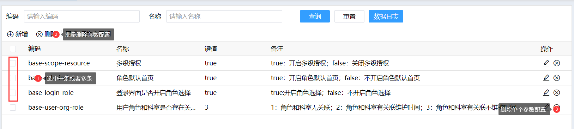Click the 编码 column header
Screen dimensions: 574x129
coord(35,49)
